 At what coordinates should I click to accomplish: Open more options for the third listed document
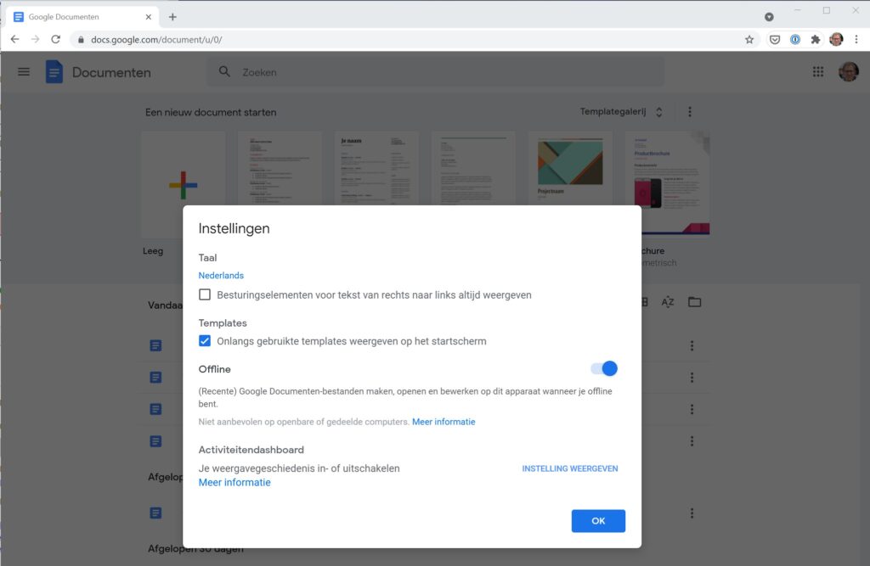[x=692, y=409]
